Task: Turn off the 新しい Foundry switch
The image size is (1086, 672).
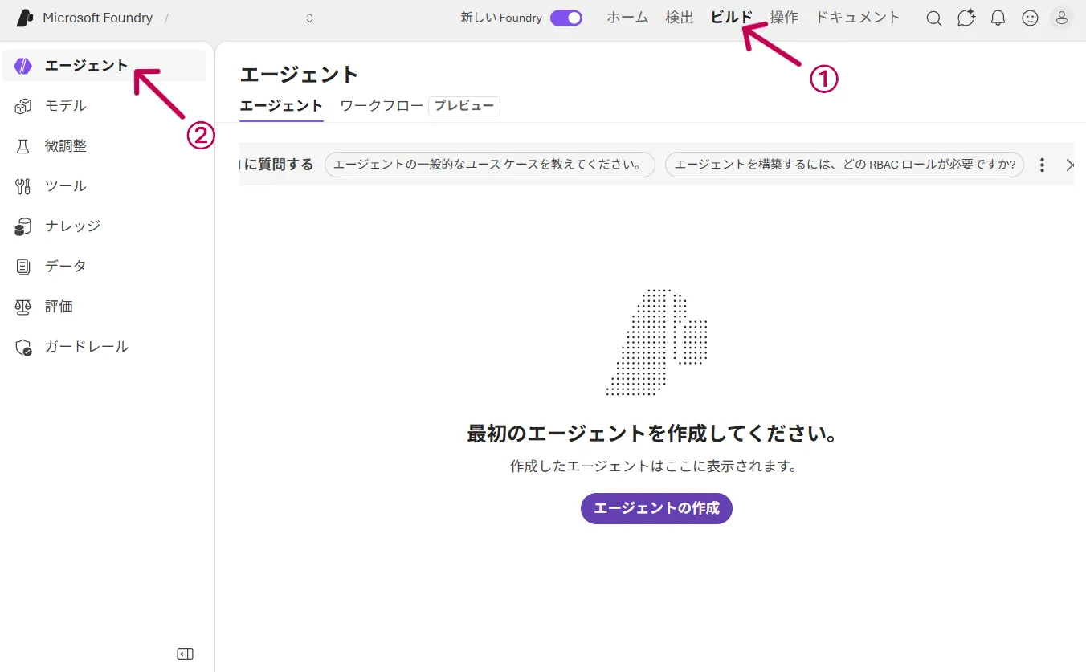Action: (x=566, y=18)
